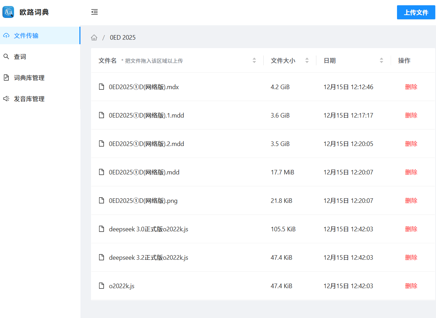This screenshot has width=436, height=318.
Task: Open the 文件传输 sidebar menu item
Action: tap(26, 36)
